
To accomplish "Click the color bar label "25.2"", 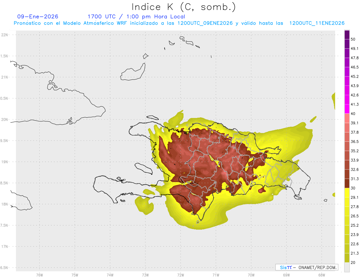I will click(x=355, y=225).
